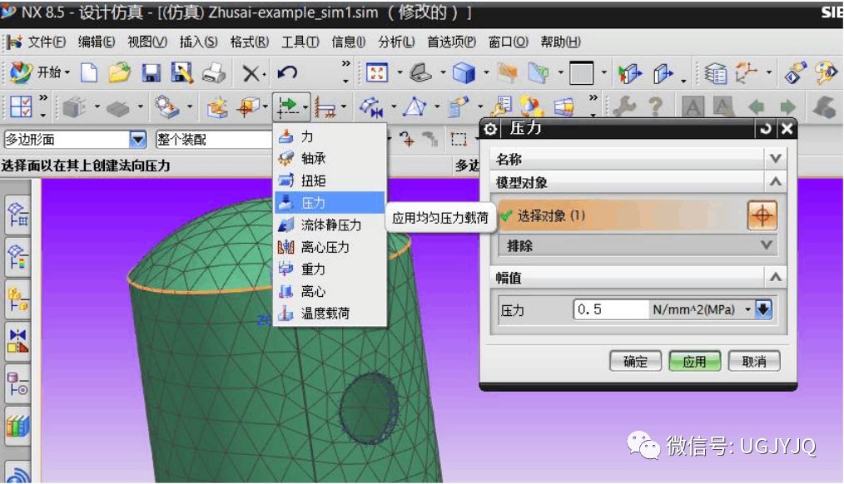Open the 文件(F) menu
Image resolution: width=844 pixels, height=484 pixels.
[x=46, y=42]
